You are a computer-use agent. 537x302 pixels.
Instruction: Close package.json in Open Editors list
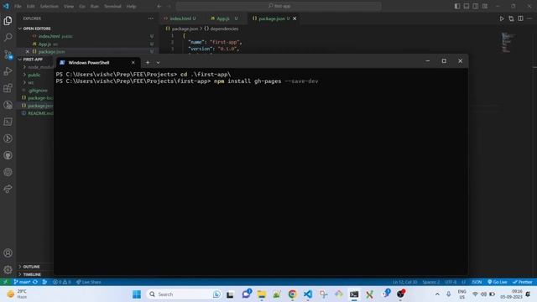28,51
